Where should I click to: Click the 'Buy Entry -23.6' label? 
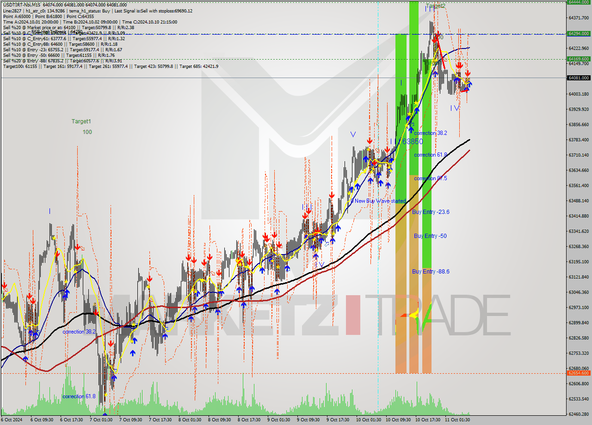431,212
